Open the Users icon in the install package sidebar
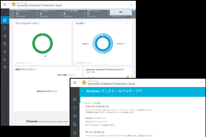Image resolution: width=206 pixels, height=137 pixels. [x=75, y=116]
